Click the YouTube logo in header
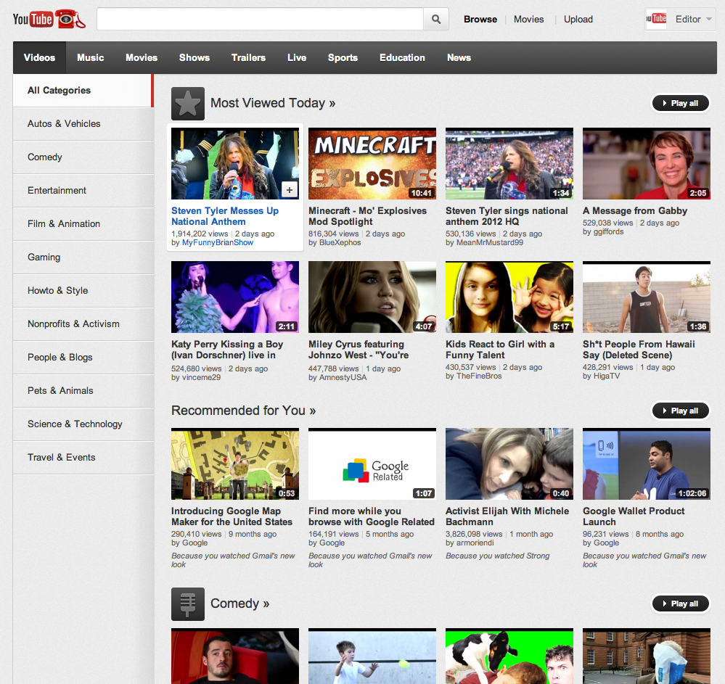This screenshot has width=725, height=684. [x=49, y=19]
